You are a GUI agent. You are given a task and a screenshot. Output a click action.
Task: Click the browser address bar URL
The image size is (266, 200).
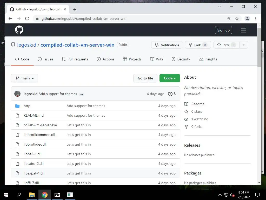(84, 18)
